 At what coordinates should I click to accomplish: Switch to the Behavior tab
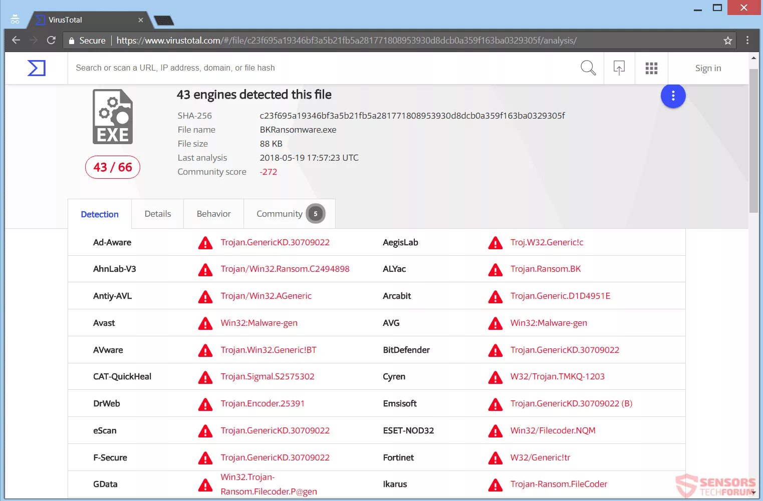tap(214, 214)
